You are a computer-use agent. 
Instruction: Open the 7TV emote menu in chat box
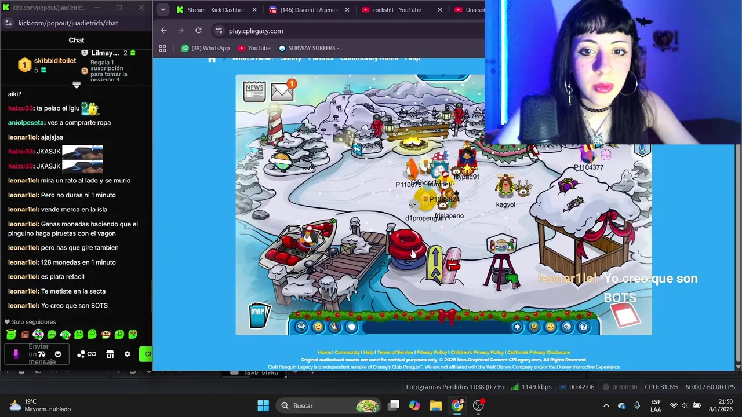[x=42, y=354]
